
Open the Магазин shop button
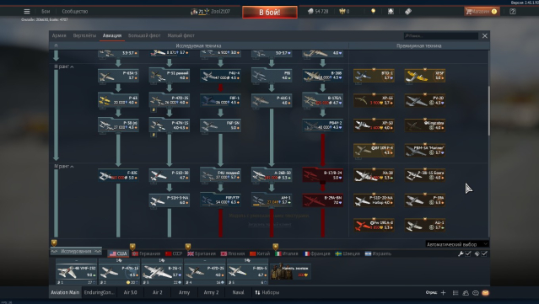pyautogui.click(x=482, y=11)
